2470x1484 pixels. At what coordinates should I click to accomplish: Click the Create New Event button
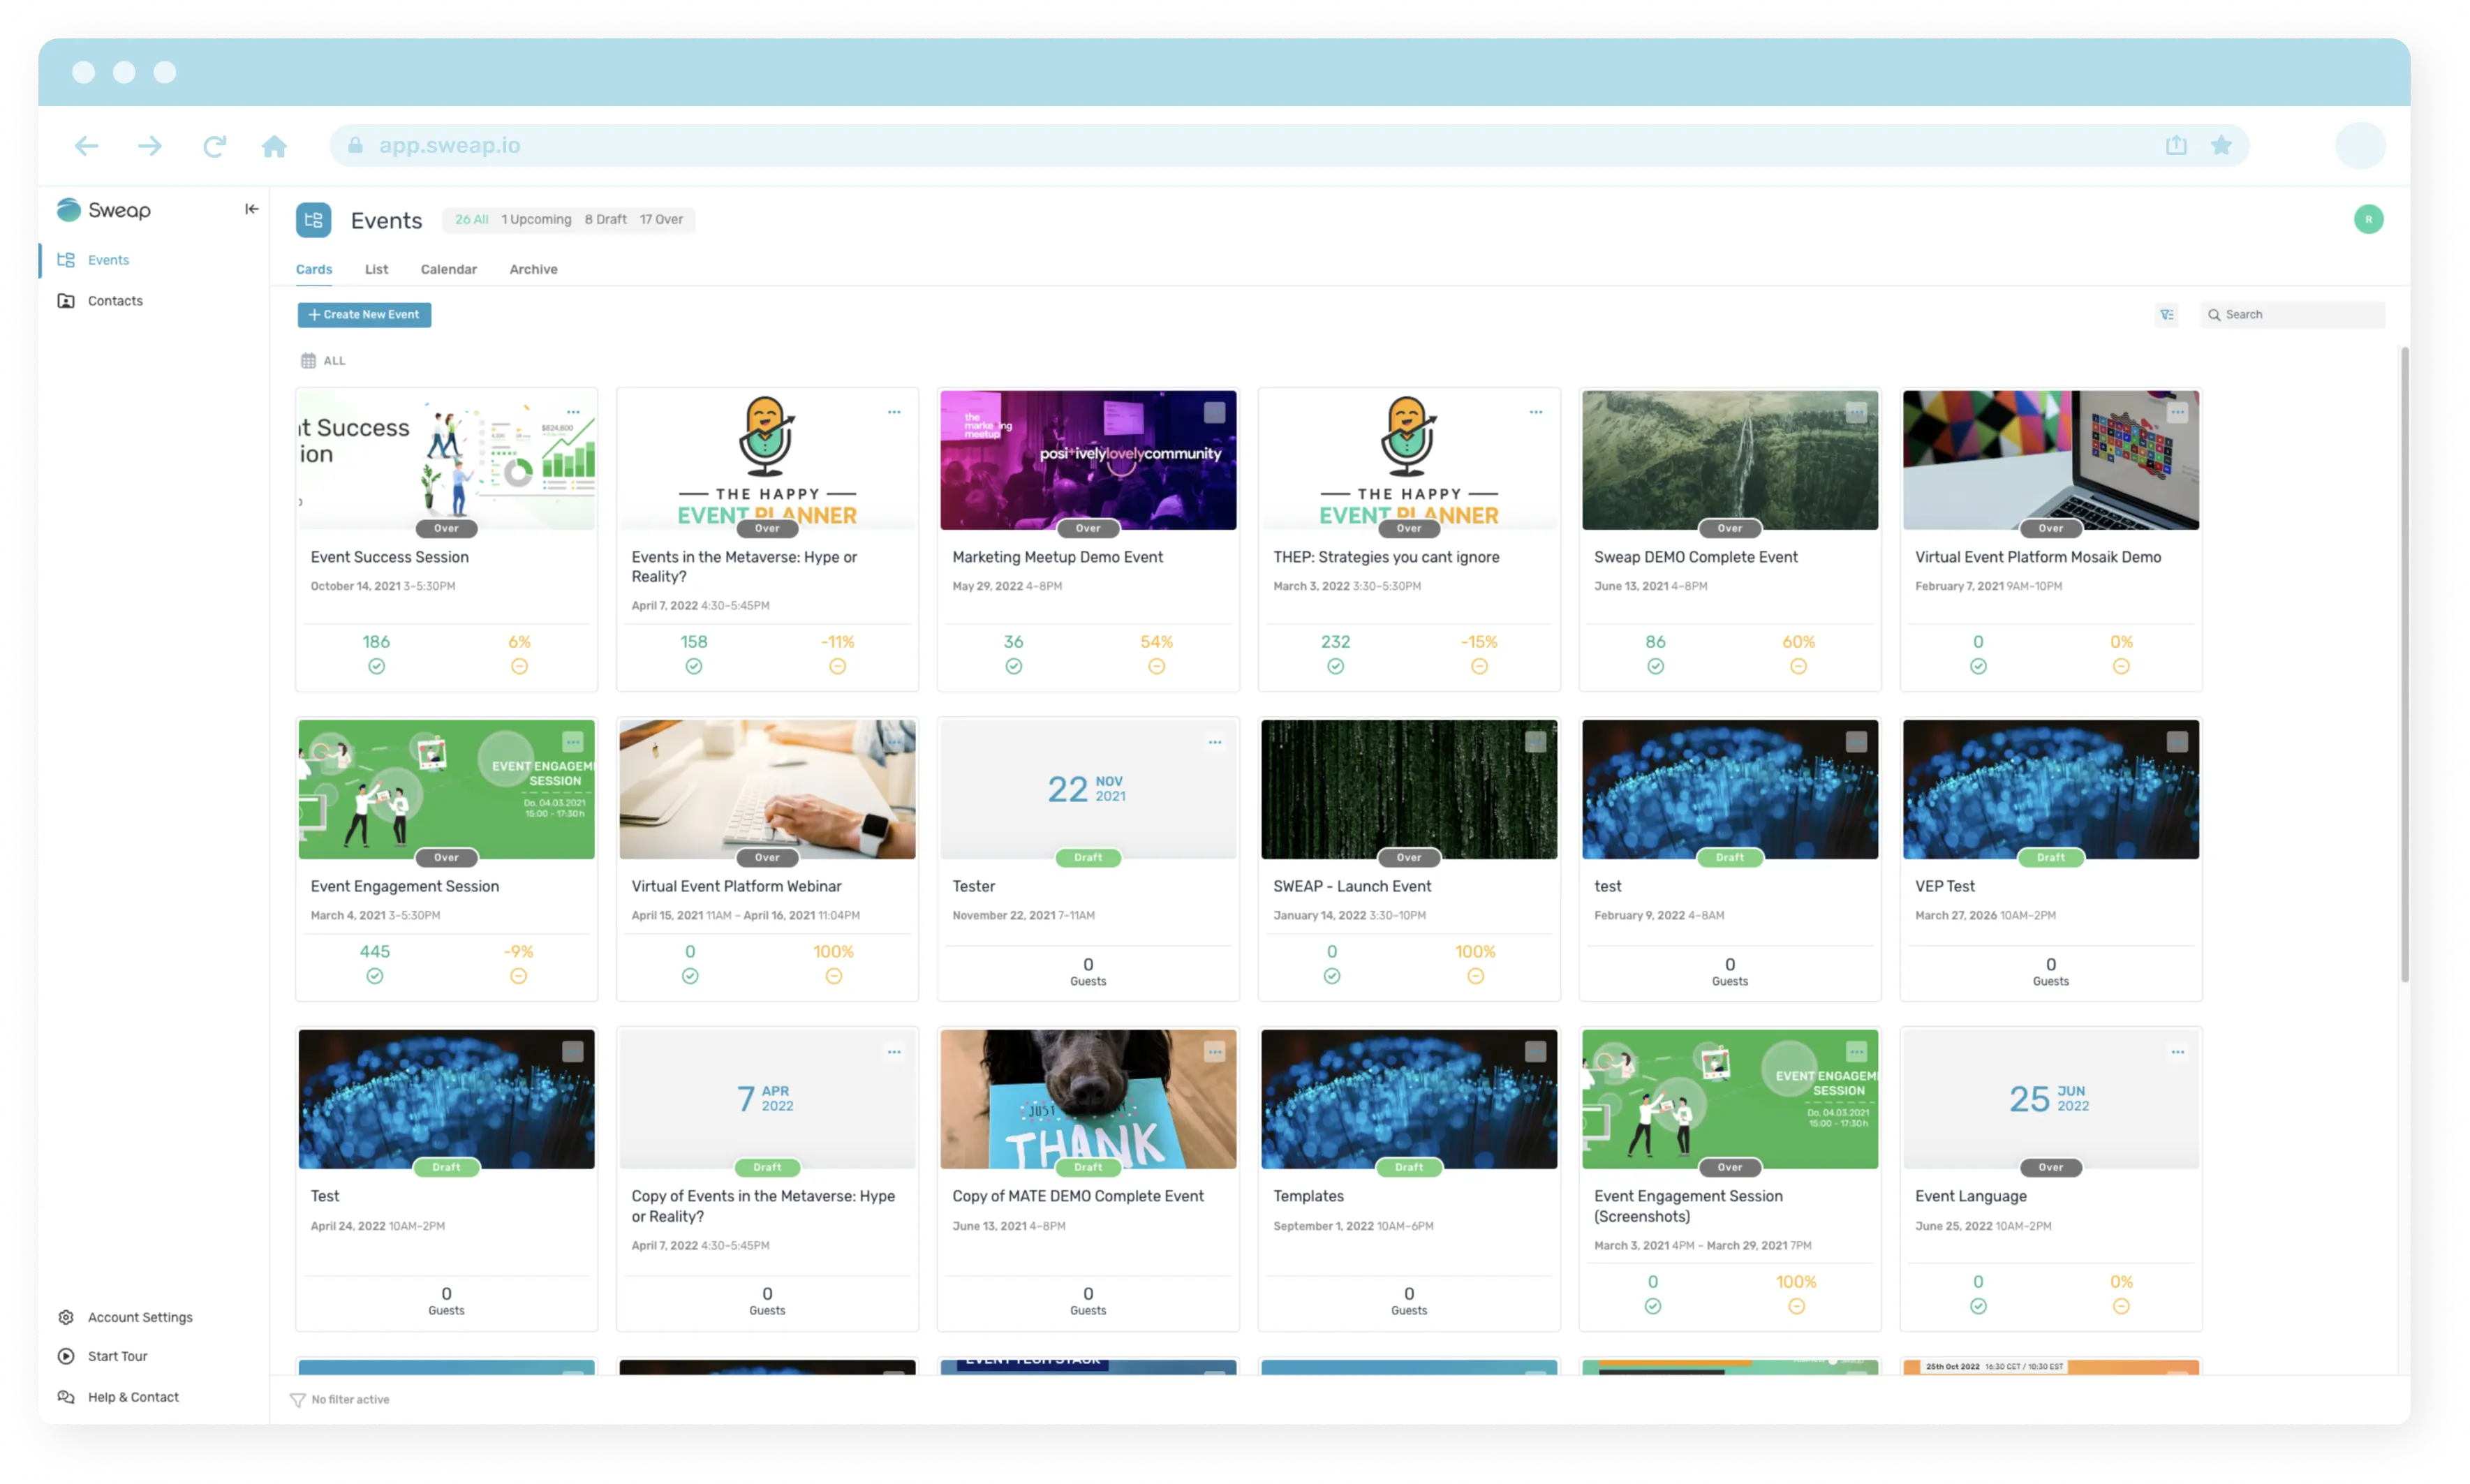tap(364, 315)
